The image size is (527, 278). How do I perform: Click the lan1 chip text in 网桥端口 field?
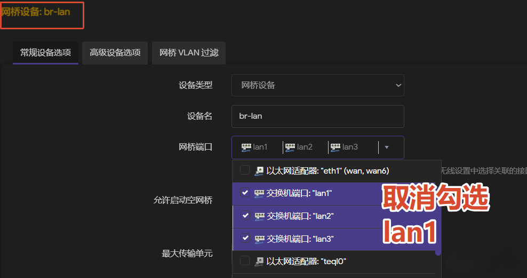point(260,147)
